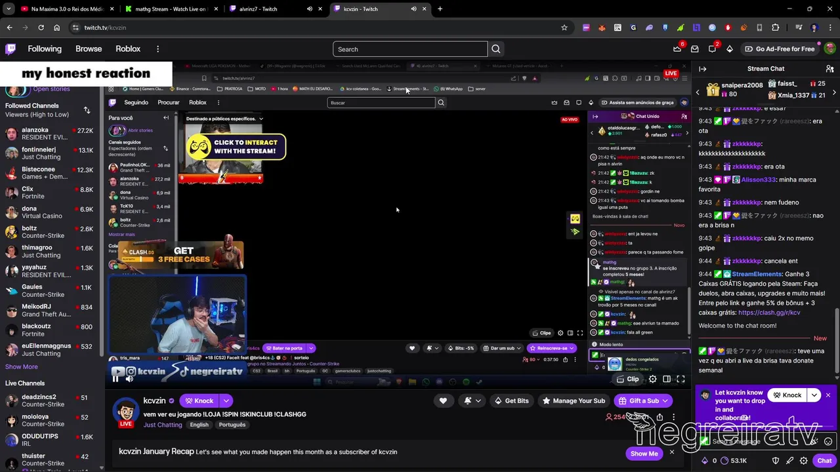Open the Twitch notifications inbox

point(694,49)
